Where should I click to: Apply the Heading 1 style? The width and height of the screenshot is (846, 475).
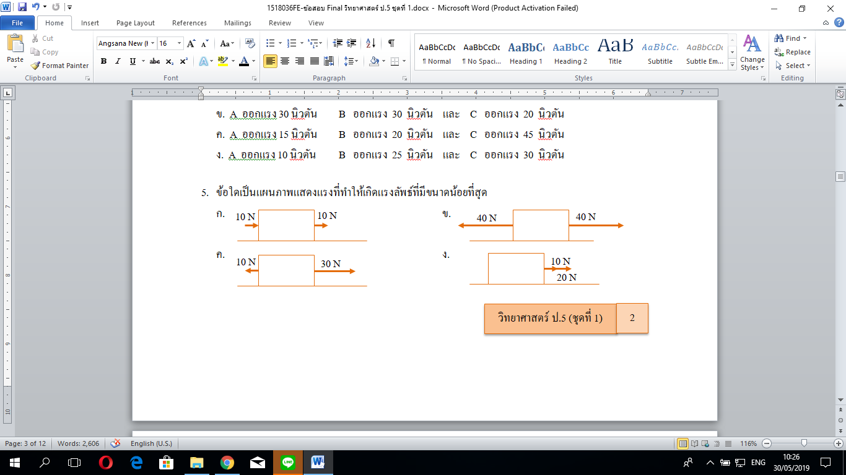pos(526,53)
